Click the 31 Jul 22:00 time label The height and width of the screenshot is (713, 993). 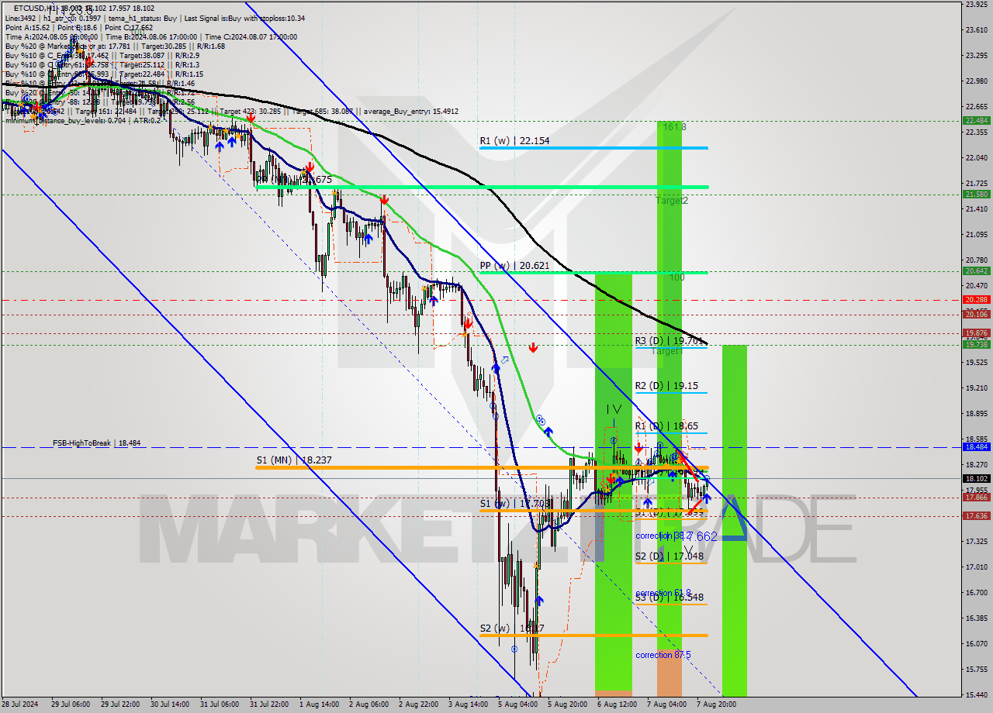pos(268,705)
